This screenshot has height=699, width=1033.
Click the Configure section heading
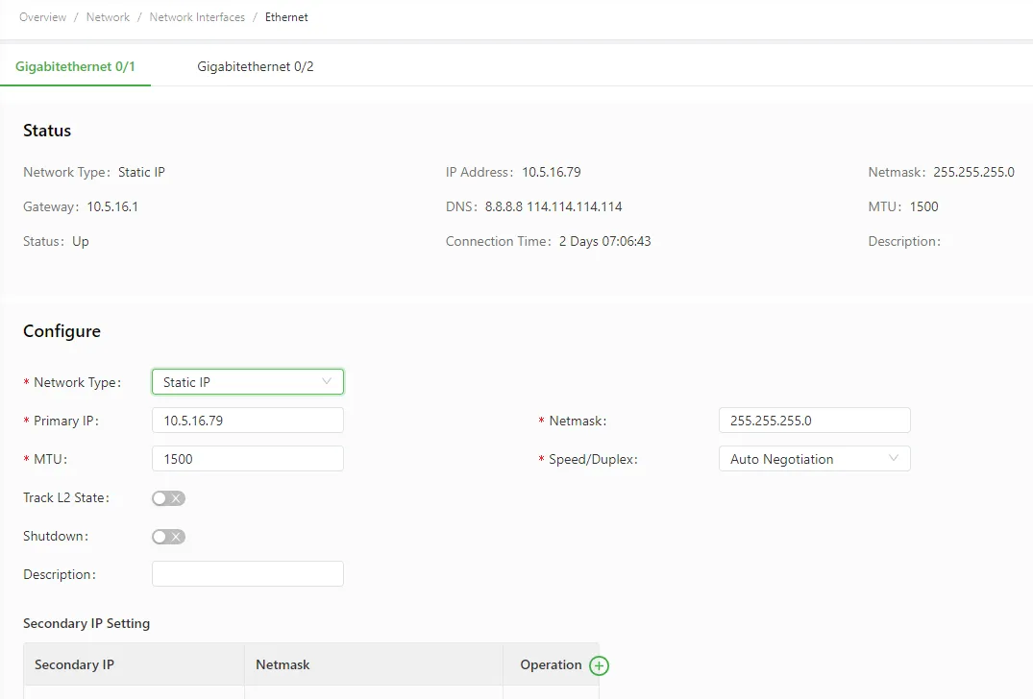tap(61, 331)
